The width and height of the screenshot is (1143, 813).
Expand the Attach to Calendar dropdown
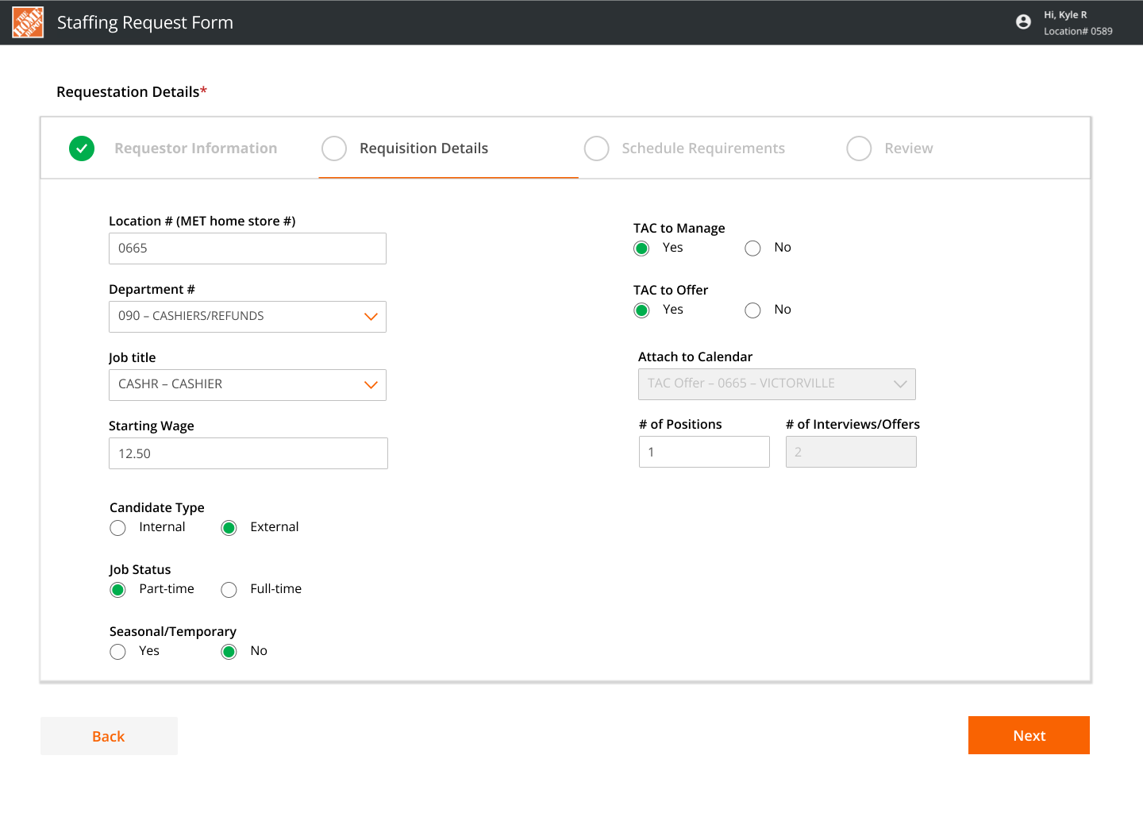tap(777, 384)
